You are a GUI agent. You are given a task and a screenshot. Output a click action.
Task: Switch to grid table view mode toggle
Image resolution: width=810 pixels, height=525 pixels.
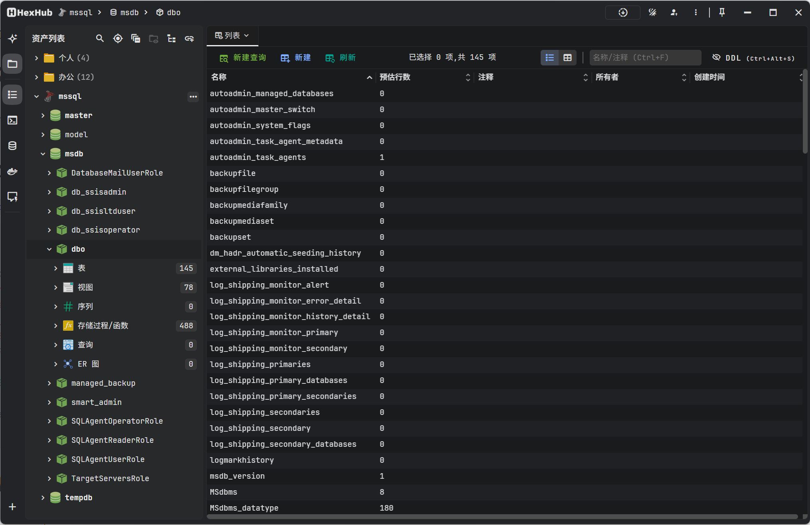pos(567,58)
